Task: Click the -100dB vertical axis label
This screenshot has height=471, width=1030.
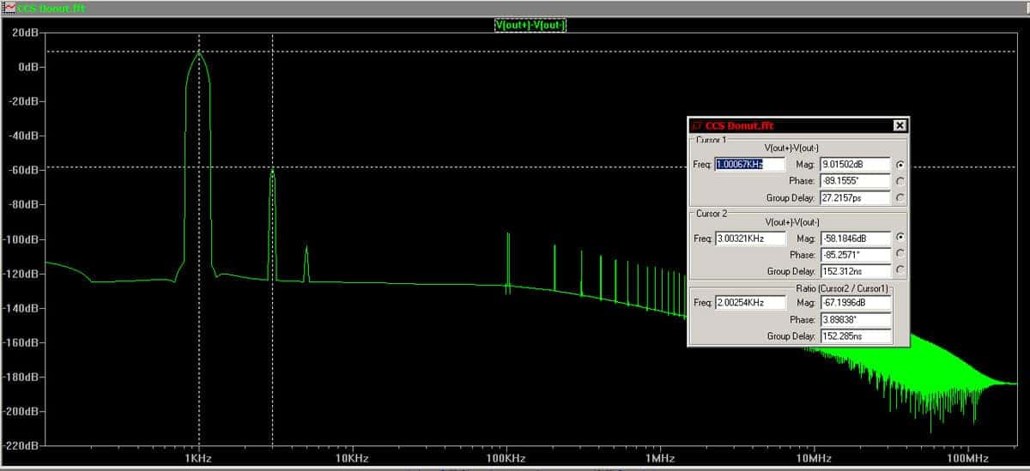Action: [21, 239]
